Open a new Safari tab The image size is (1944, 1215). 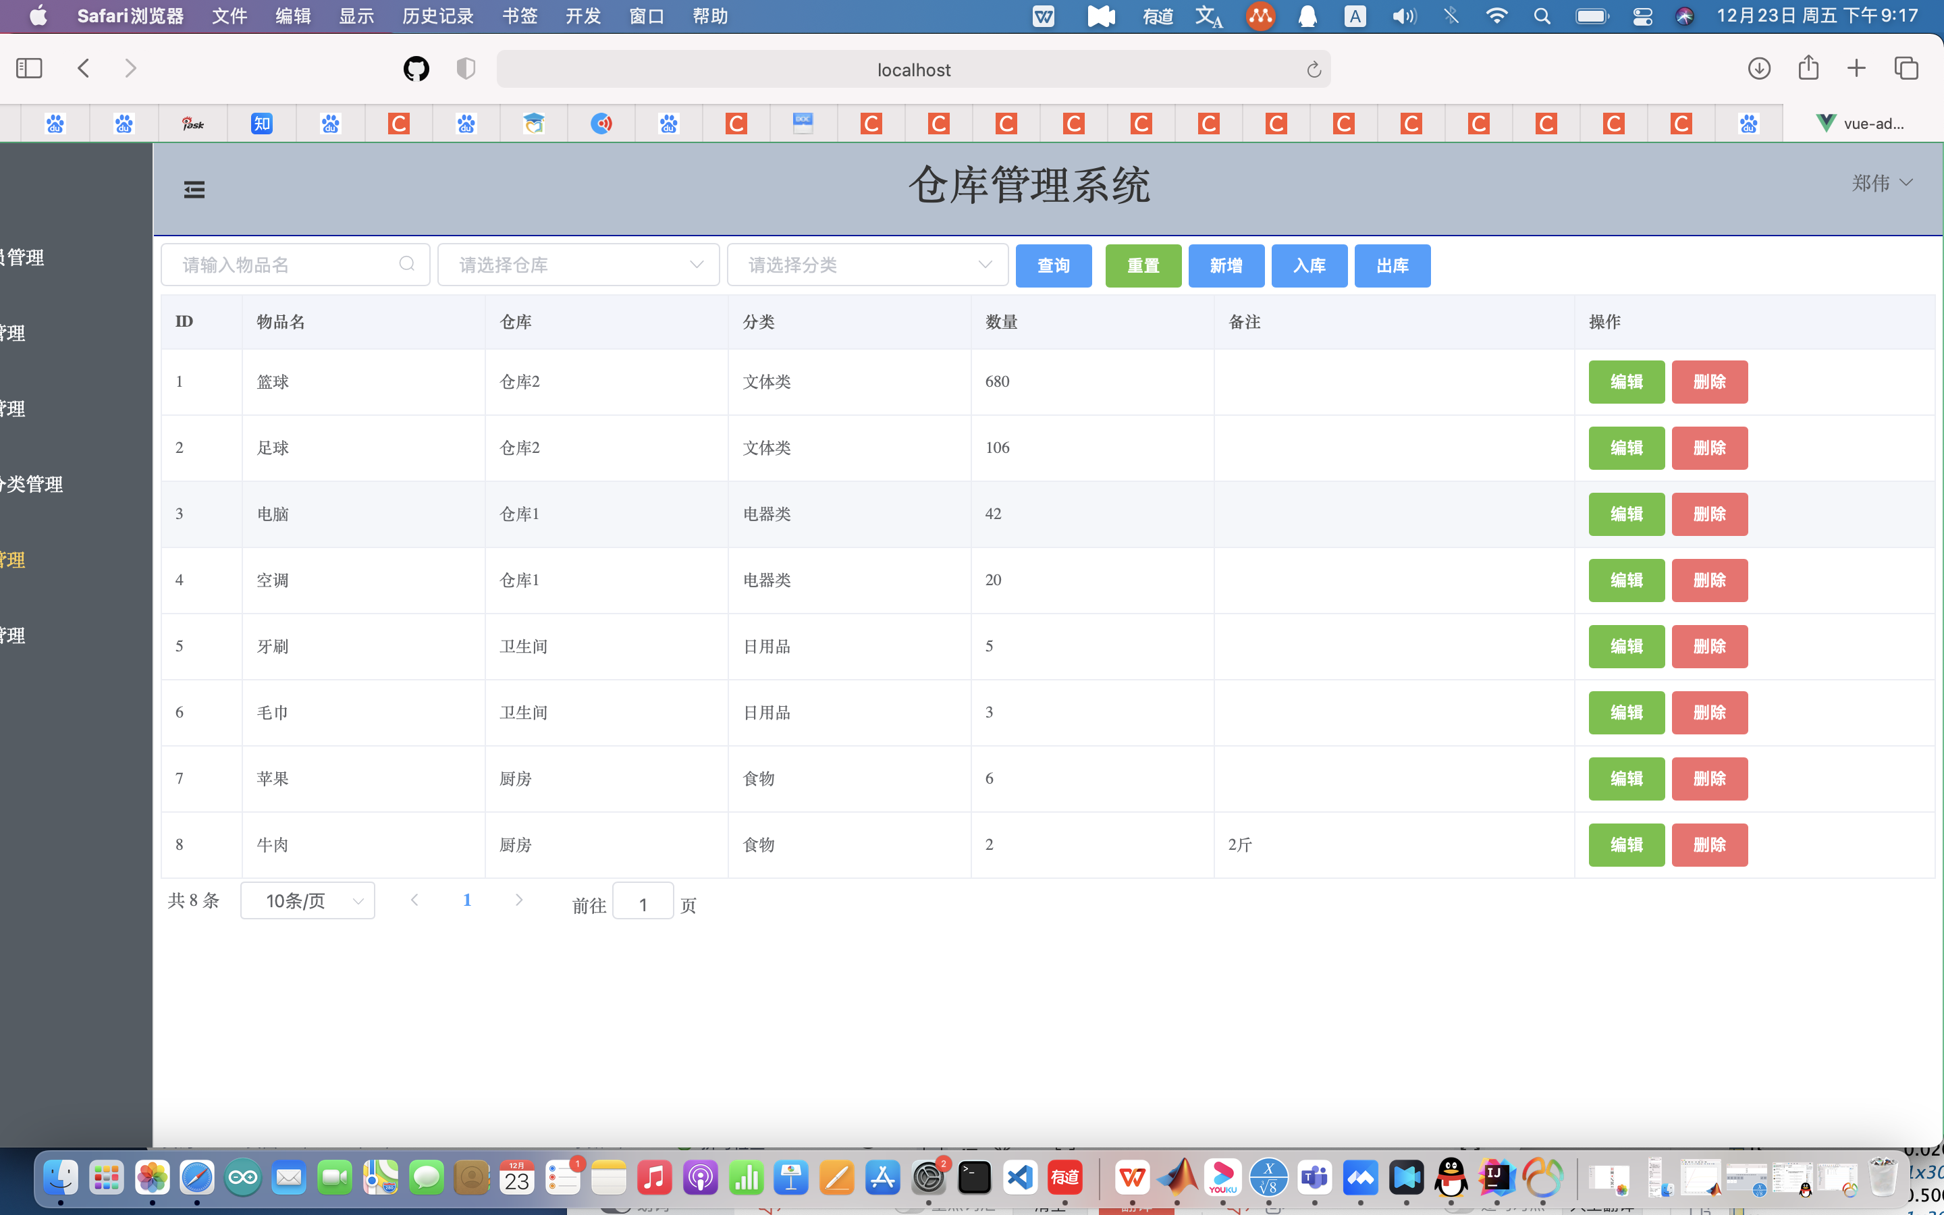tap(1856, 68)
